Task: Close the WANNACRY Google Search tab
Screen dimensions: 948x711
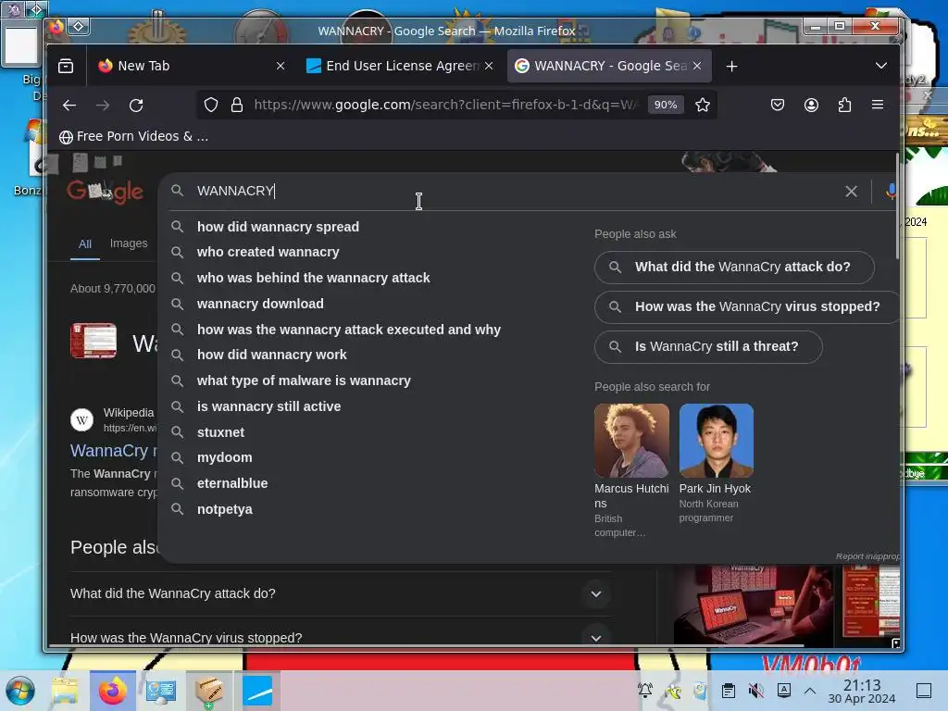Action: tap(697, 66)
